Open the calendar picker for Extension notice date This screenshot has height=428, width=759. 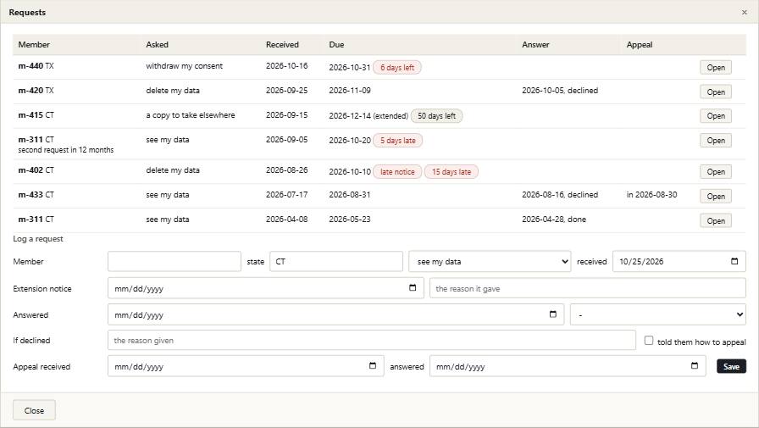pos(413,287)
